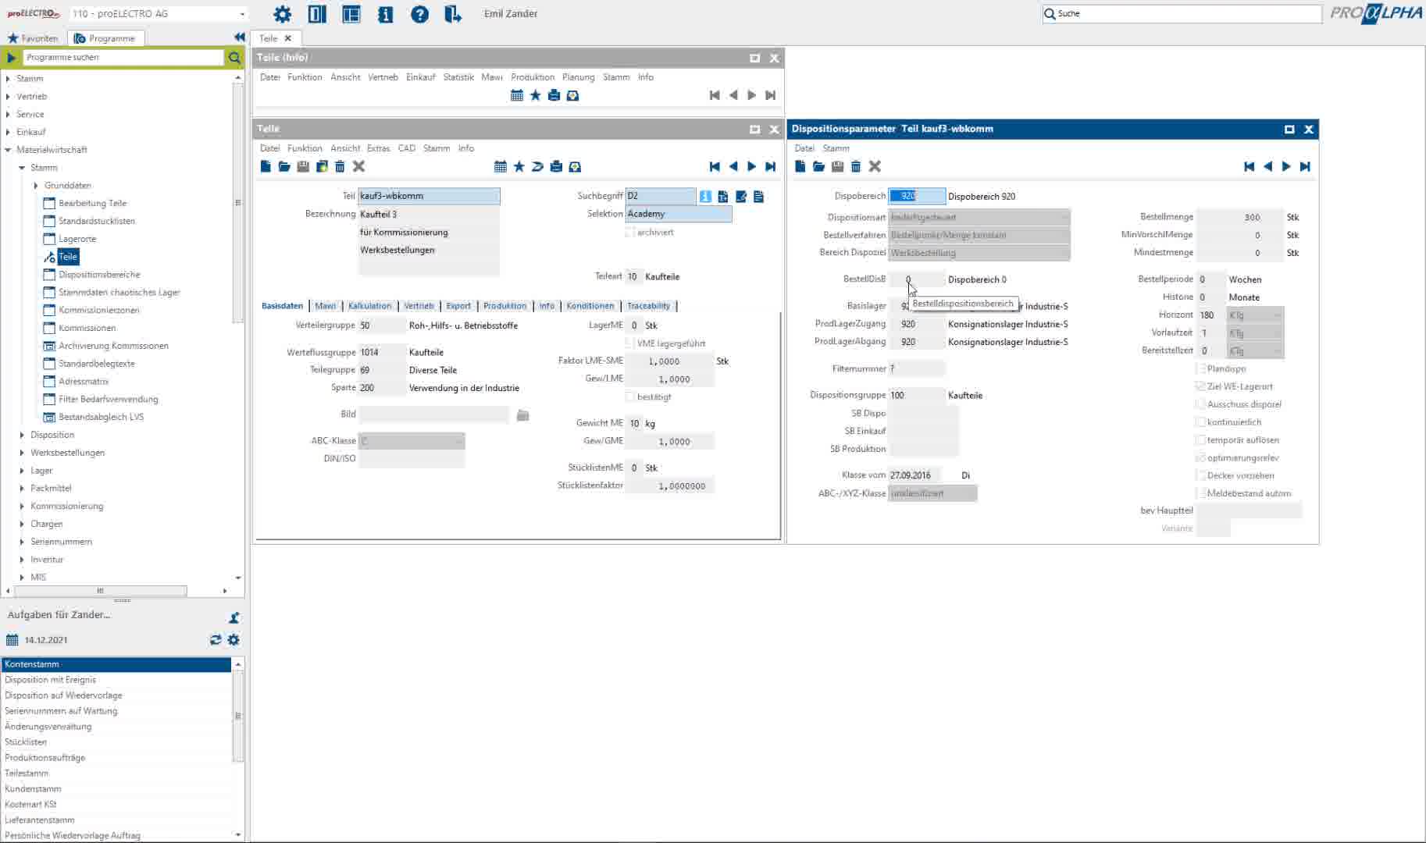Collapse the left navigation panel arrows
The width and height of the screenshot is (1426, 843).
(239, 37)
